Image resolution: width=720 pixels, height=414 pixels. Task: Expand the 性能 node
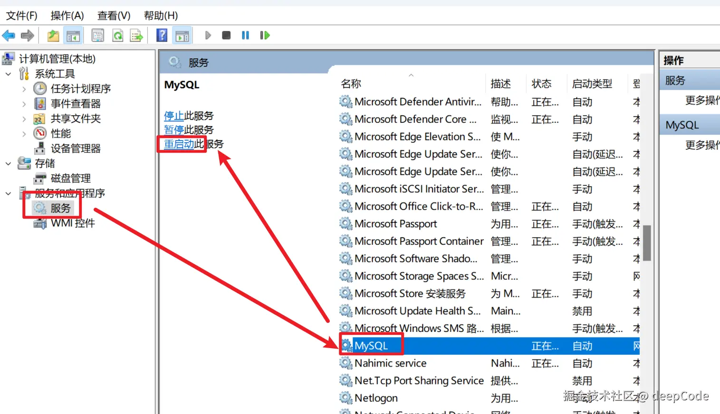coord(24,134)
